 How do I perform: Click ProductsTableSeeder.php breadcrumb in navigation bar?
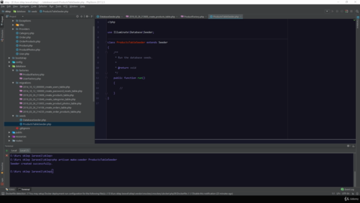[54, 11]
